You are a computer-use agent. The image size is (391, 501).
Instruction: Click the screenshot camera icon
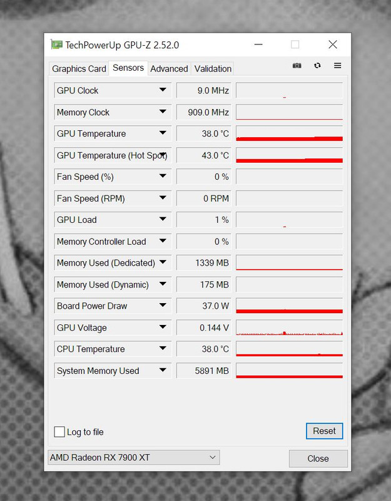tap(297, 66)
